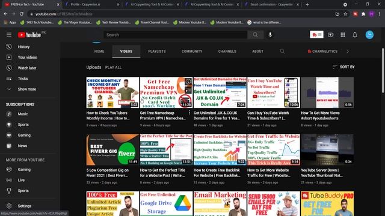Bookmark this page with the star

point(345,14)
